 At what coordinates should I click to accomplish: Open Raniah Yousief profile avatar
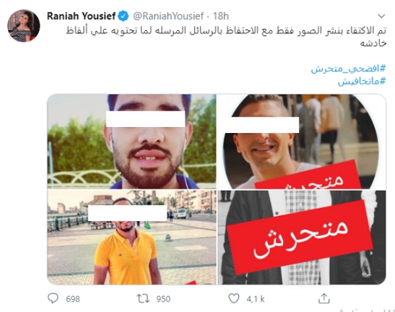point(24,26)
